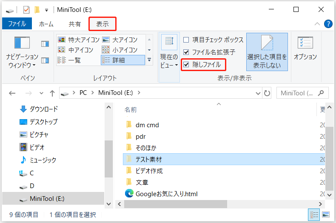Choose 小アイコン layout
336x223 pixels.
[x=120, y=50]
